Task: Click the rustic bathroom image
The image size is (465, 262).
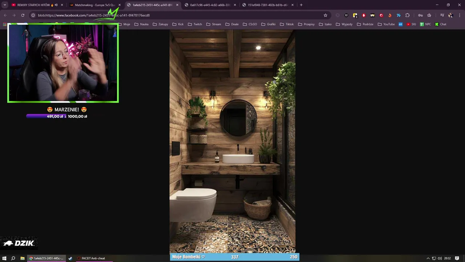Action: click(x=232, y=142)
